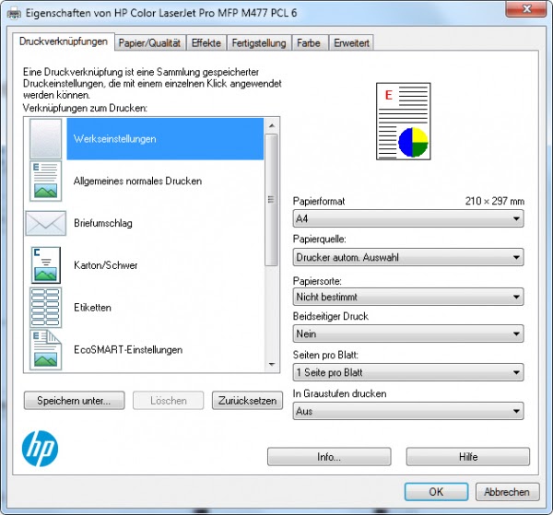This screenshot has width=553, height=515.
Task: Open the Papierquelle dropdown
Action: pyautogui.click(x=408, y=257)
